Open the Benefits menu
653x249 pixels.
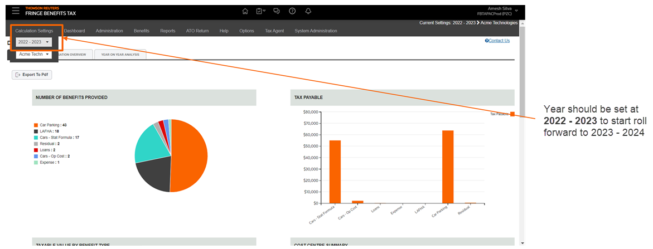click(x=142, y=31)
